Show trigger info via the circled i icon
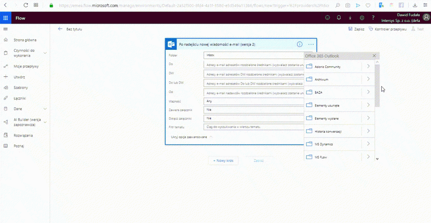 coord(300,44)
